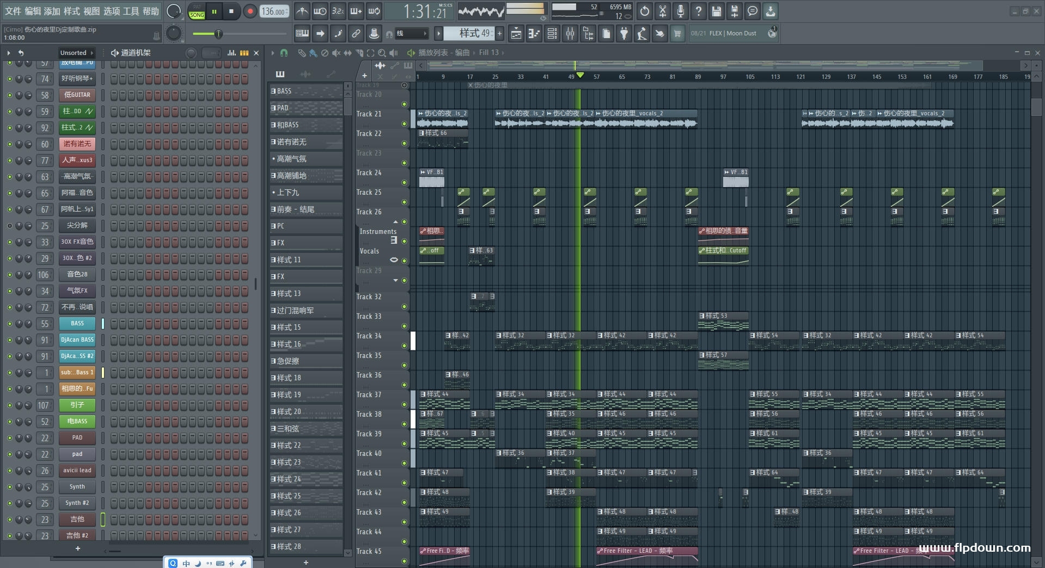Click the record button
This screenshot has height=568, width=1045.
pyautogui.click(x=250, y=11)
